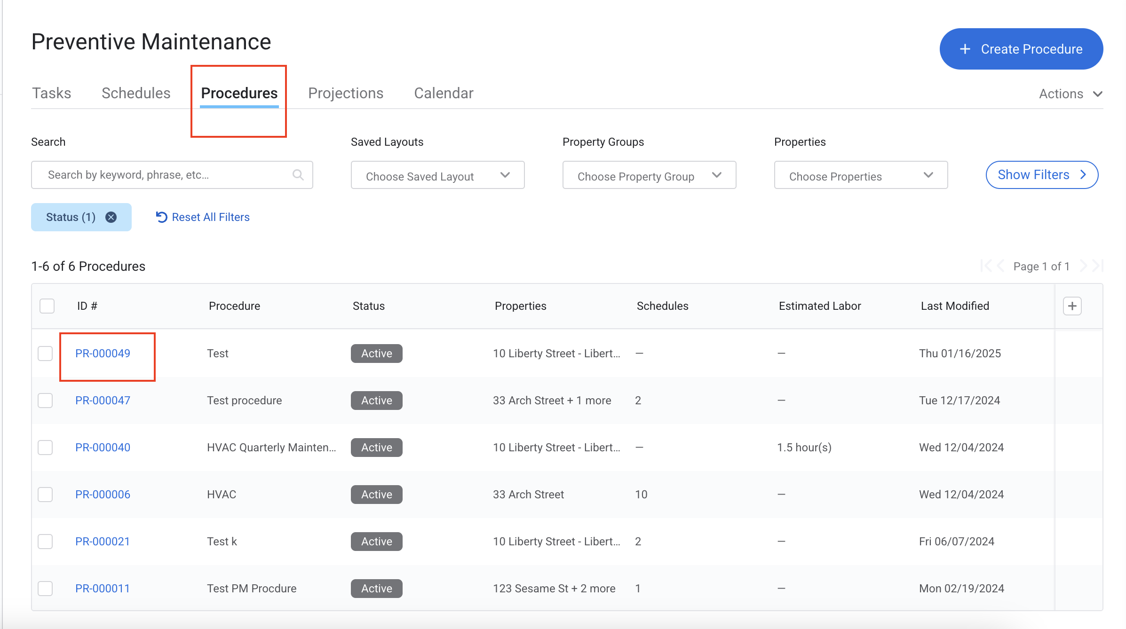Expand the Choose Property Group dropdown

[649, 175]
